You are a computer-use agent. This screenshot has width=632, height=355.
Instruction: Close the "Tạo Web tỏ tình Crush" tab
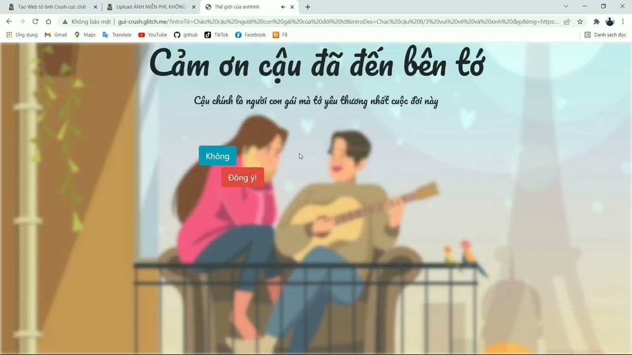pyautogui.click(x=94, y=7)
